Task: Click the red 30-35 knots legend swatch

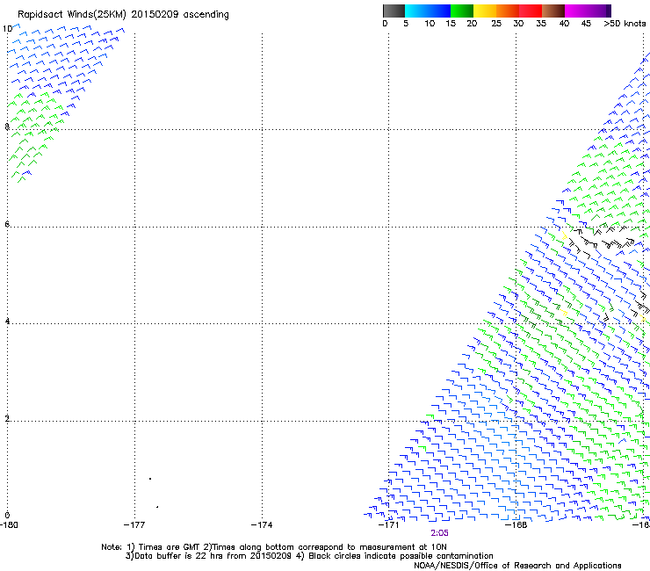Action: (x=531, y=11)
